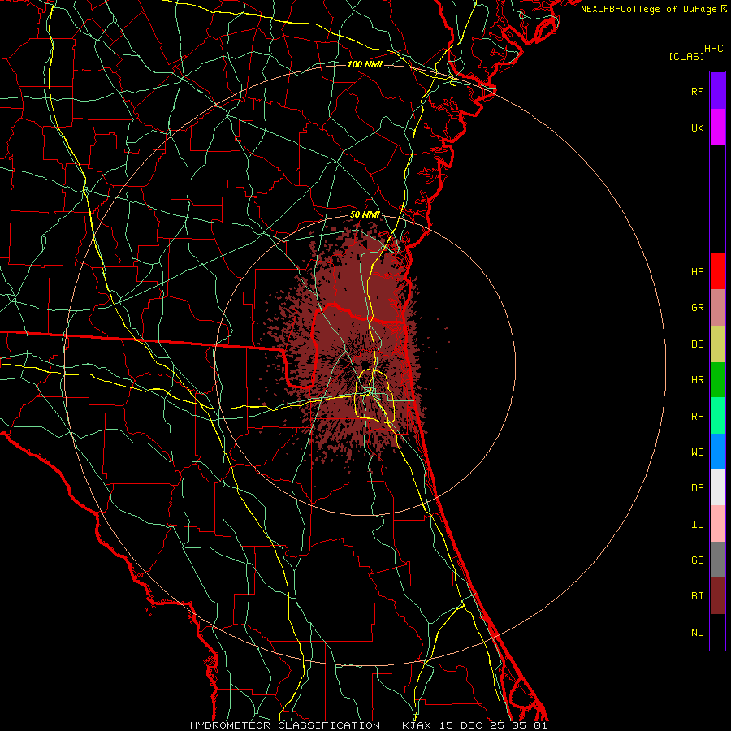Image resolution: width=731 pixels, height=731 pixels.
Task: Click the RF legend label
Action: pyautogui.click(x=697, y=91)
